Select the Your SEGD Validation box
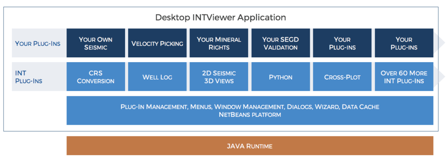This screenshot has height=164, width=448. pyautogui.click(x=280, y=43)
